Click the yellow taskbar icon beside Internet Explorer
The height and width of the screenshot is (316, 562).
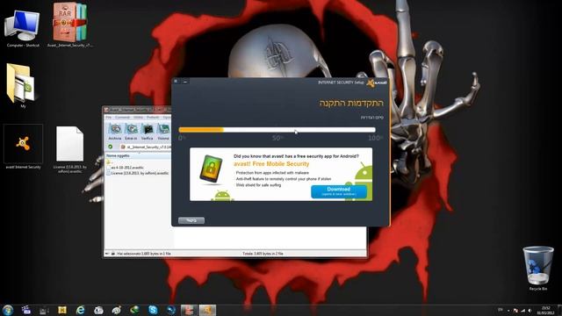tap(62, 310)
